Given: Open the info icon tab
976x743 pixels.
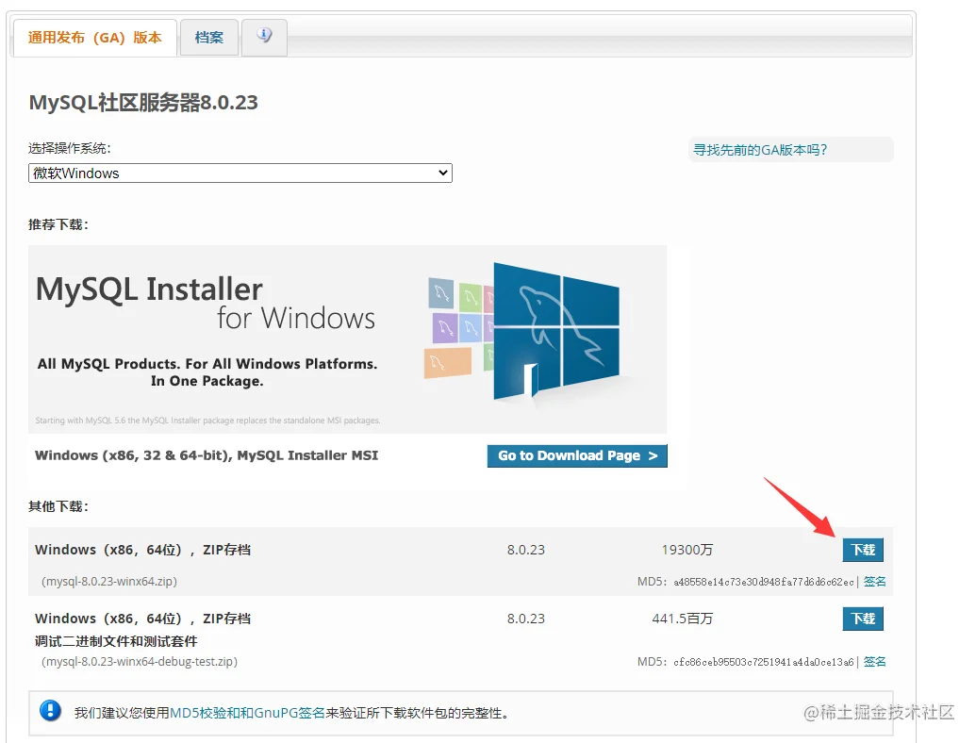Looking at the screenshot, I should pos(265,38).
